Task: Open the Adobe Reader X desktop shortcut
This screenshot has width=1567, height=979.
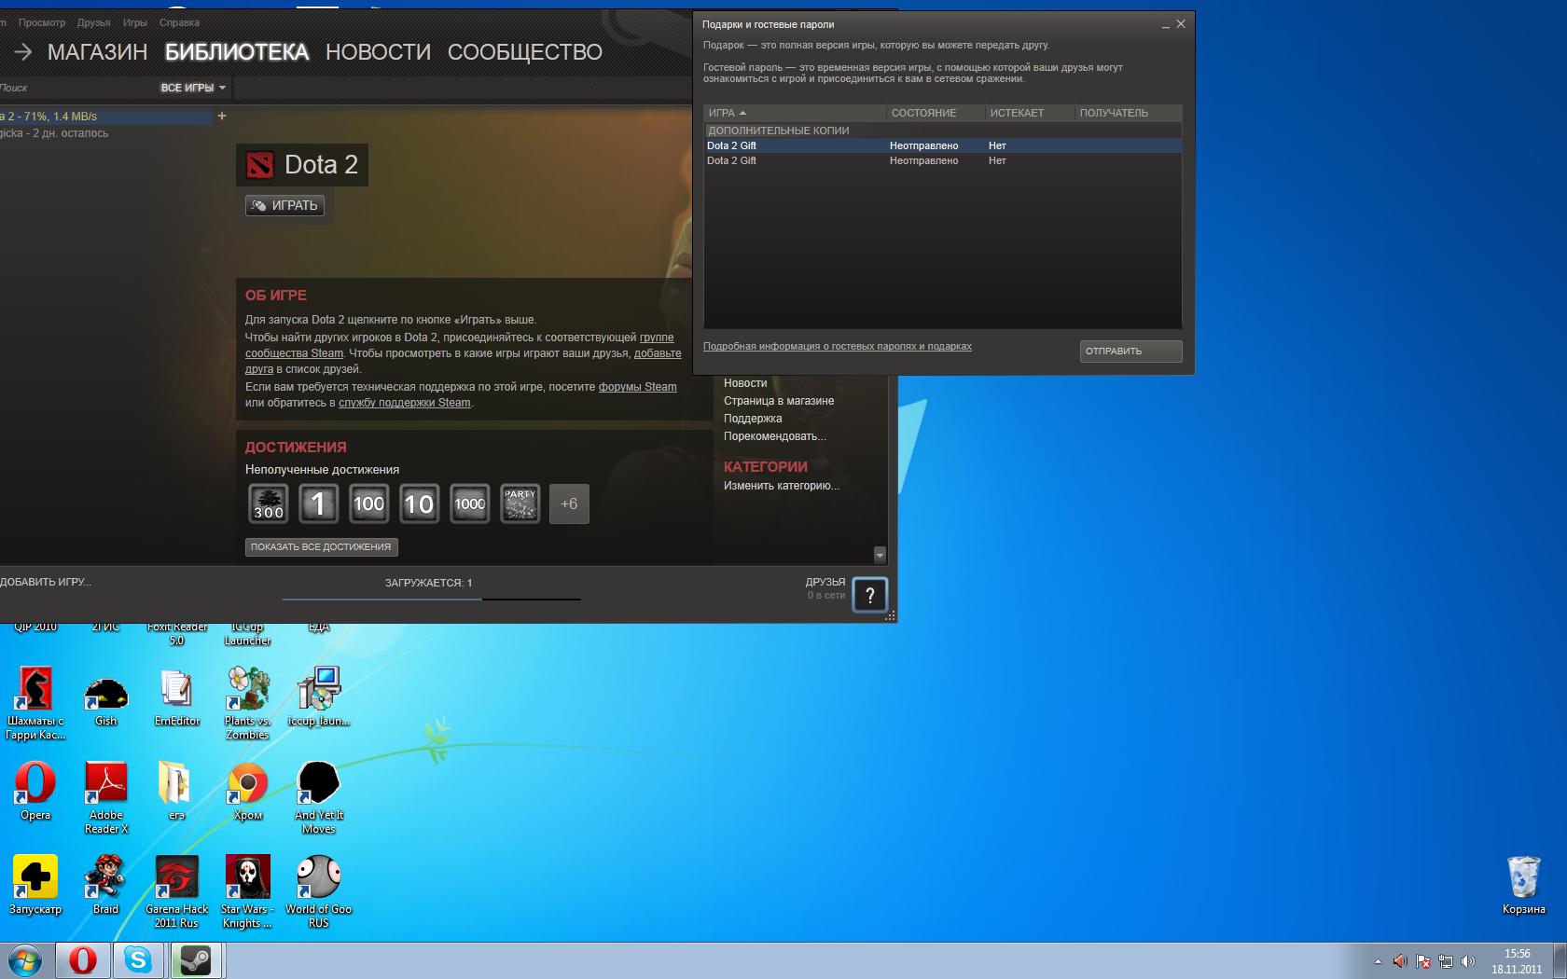Action: 106,797
